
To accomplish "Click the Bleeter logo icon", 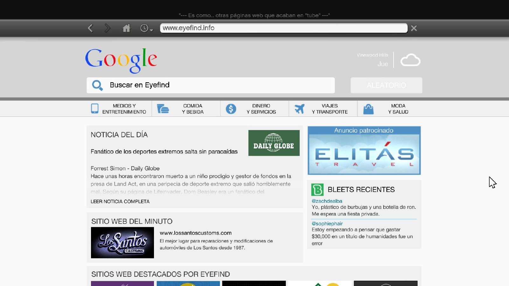I will 317,190.
